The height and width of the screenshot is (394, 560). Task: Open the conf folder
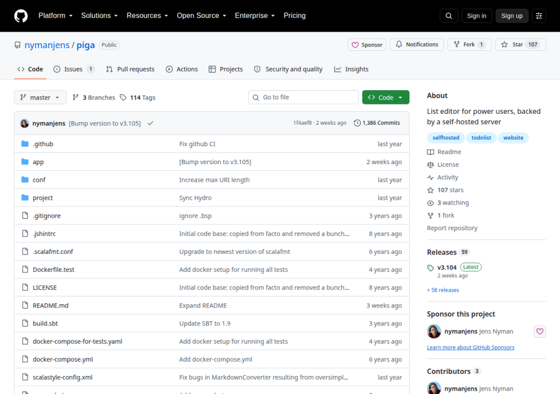[39, 180]
